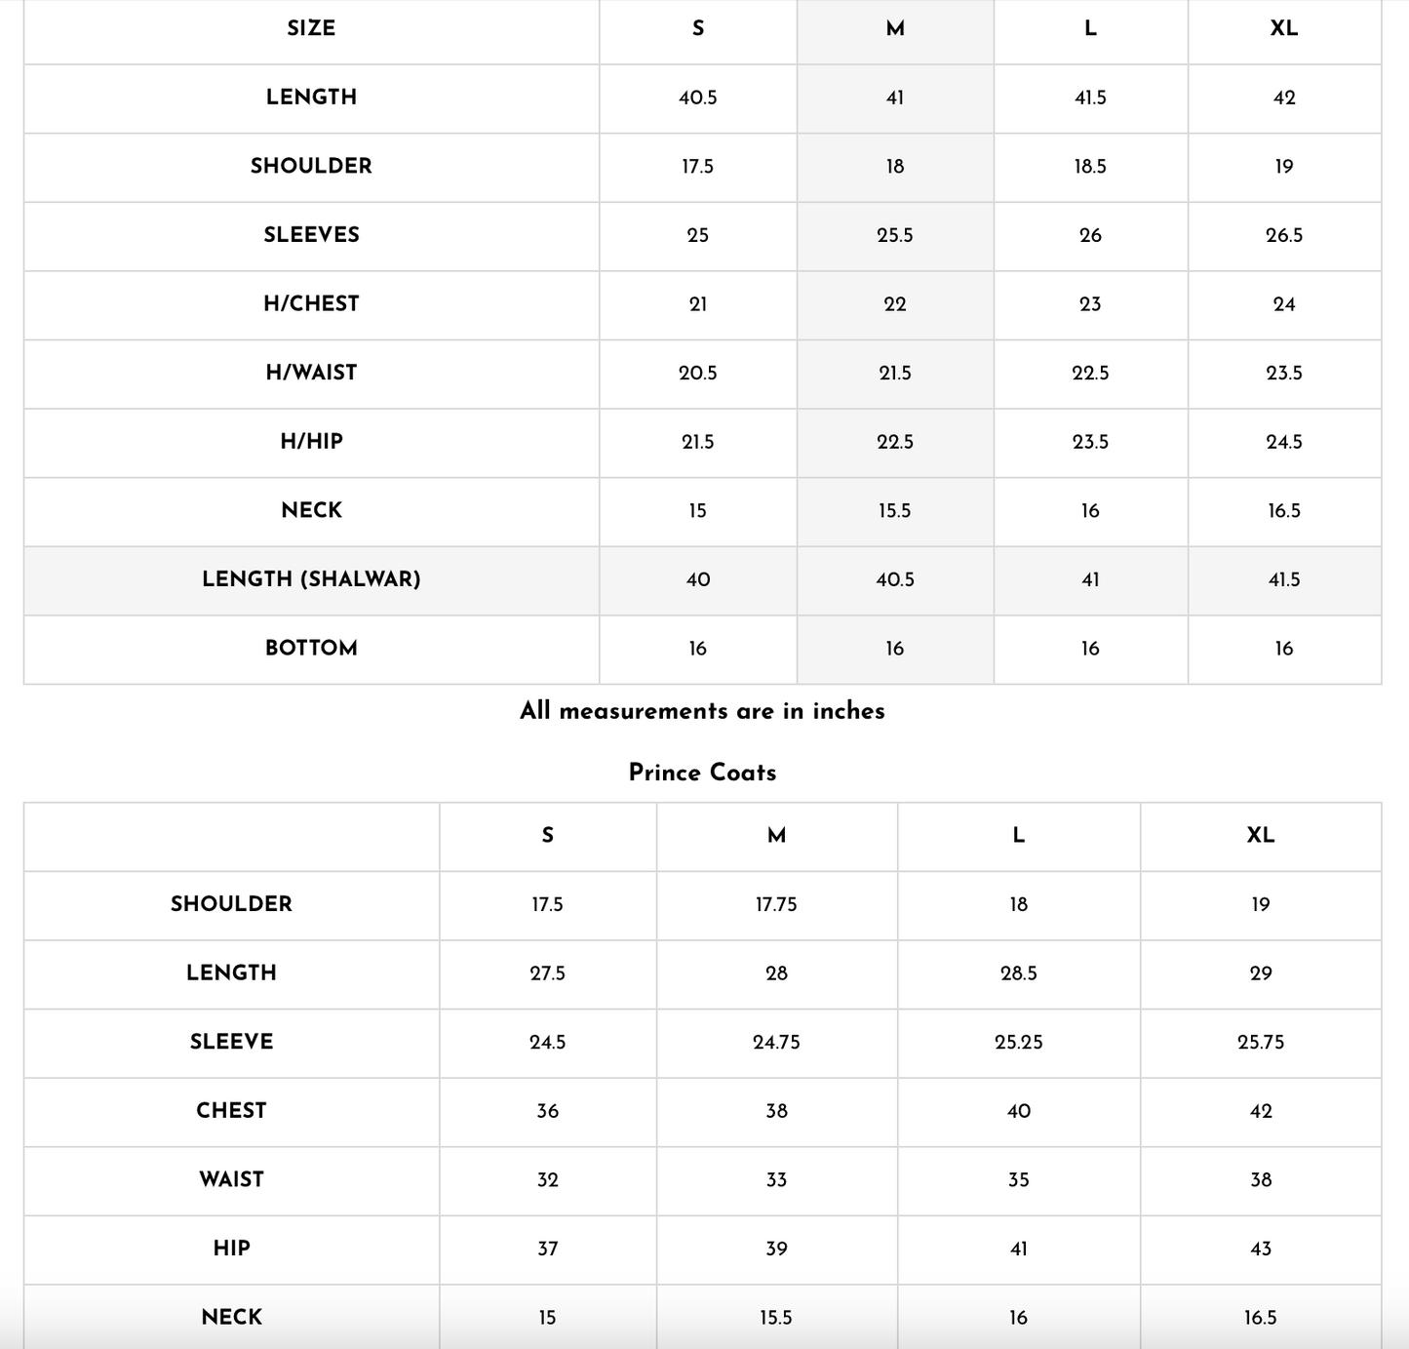Click the Prince Coats table heading

tap(702, 773)
